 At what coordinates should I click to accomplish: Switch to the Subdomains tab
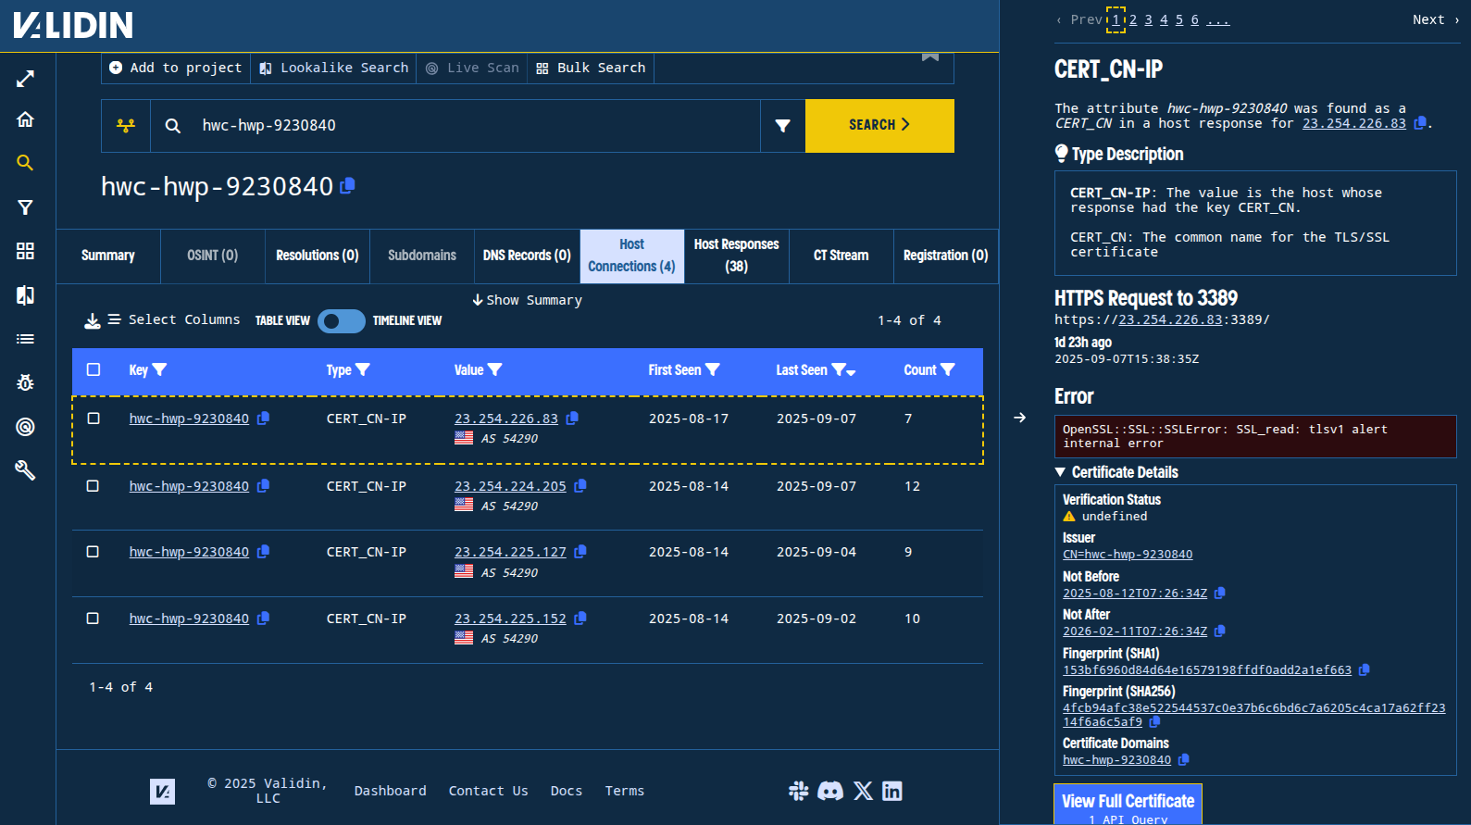coord(422,256)
